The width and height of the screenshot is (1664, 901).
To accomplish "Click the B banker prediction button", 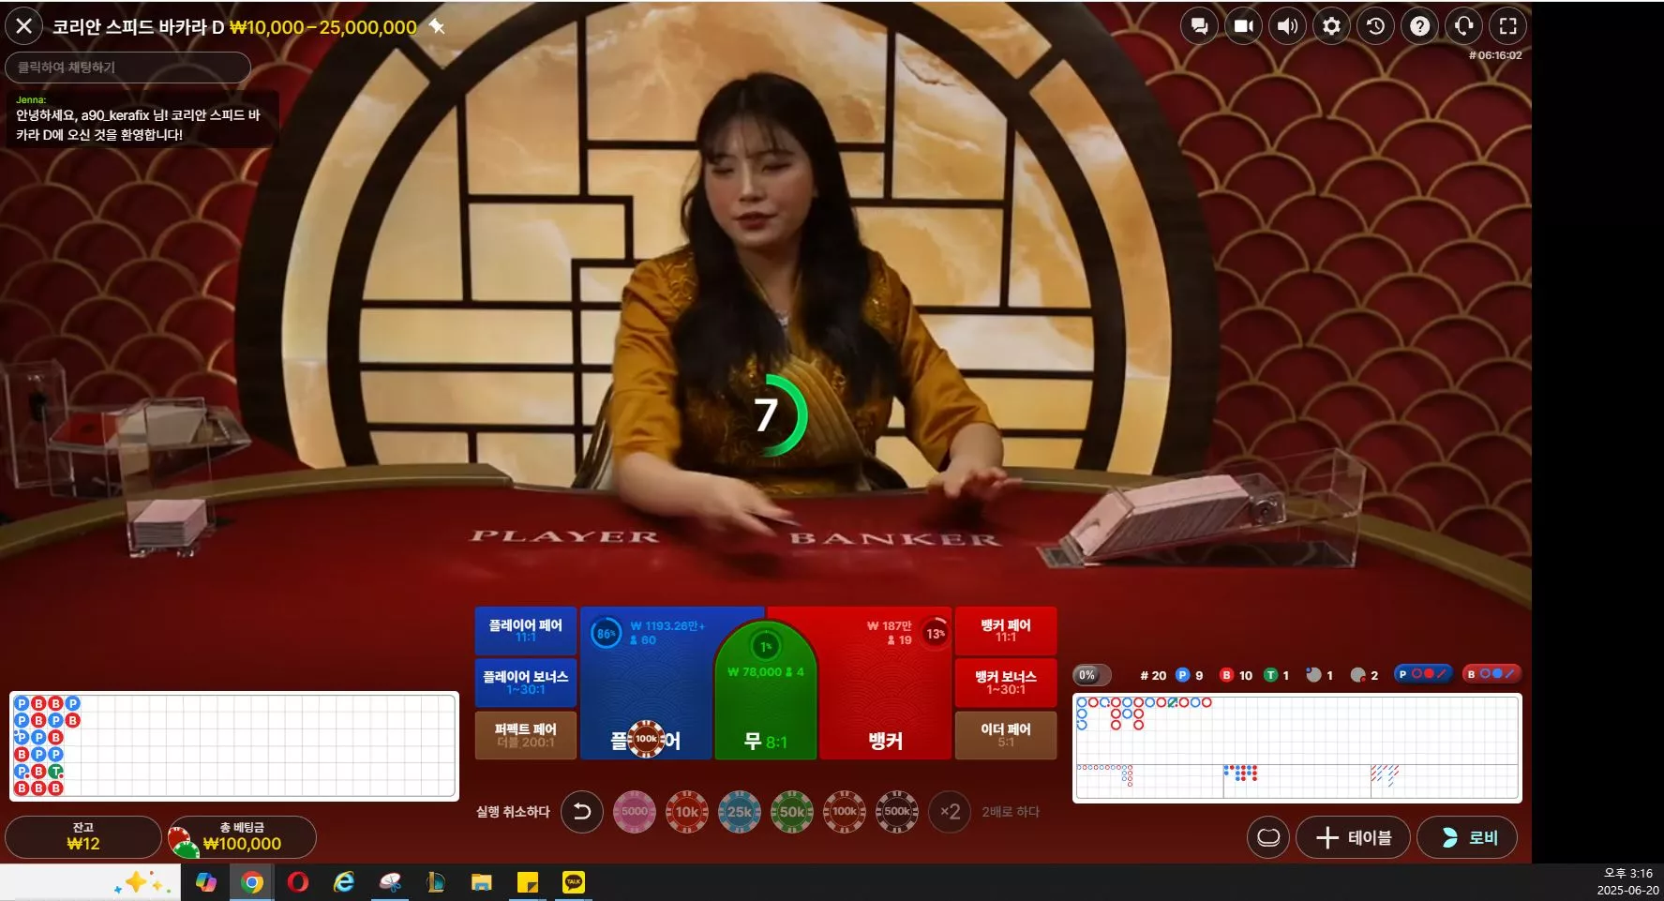I will coord(1492,674).
